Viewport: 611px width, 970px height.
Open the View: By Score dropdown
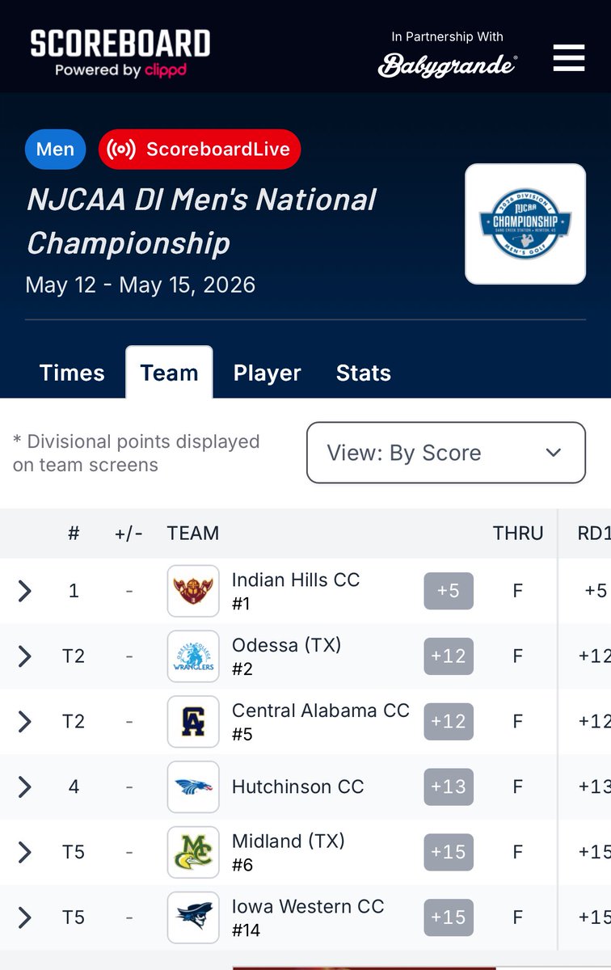(446, 453)
